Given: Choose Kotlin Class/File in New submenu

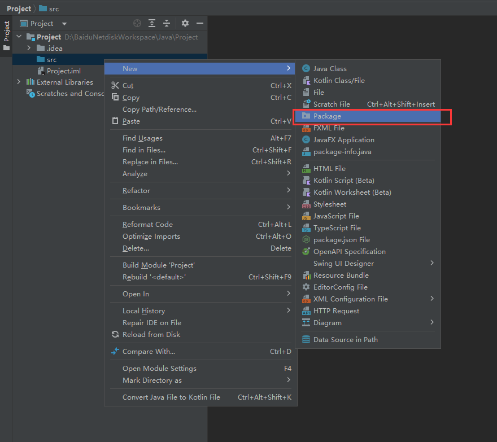Looking at the screenshot, I should pyautogui.click(x=339, y=80).
